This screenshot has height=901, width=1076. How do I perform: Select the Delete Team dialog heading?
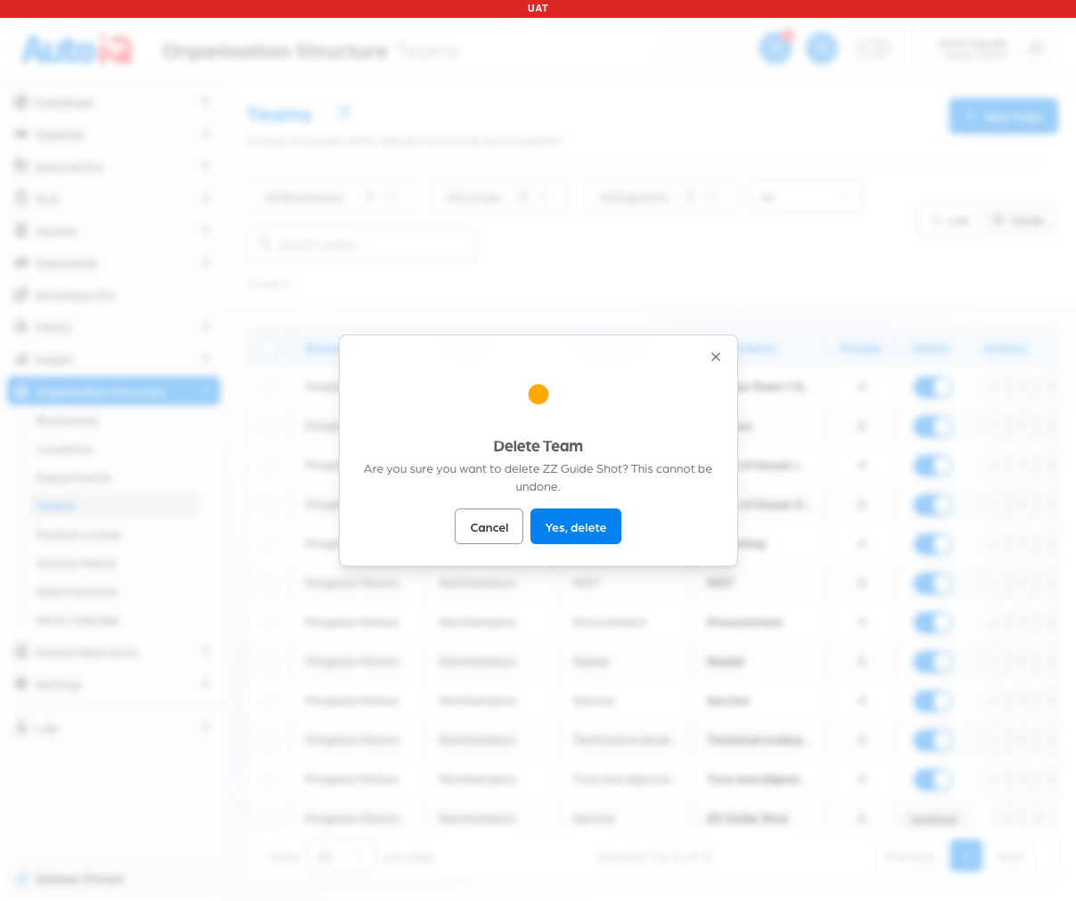click(538, 446)
